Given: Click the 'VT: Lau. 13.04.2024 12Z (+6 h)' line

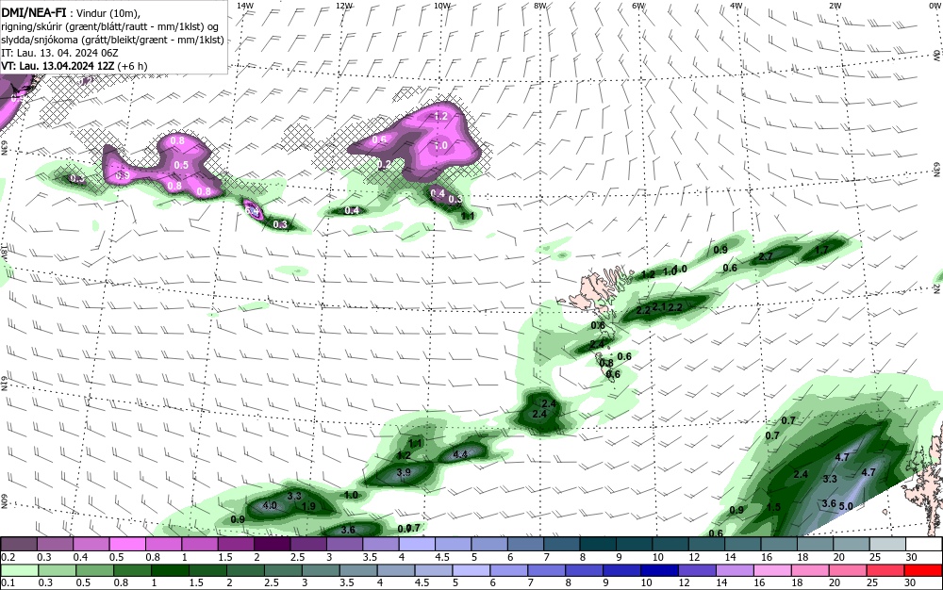Looking at the screenshot, I should point(74,65).
